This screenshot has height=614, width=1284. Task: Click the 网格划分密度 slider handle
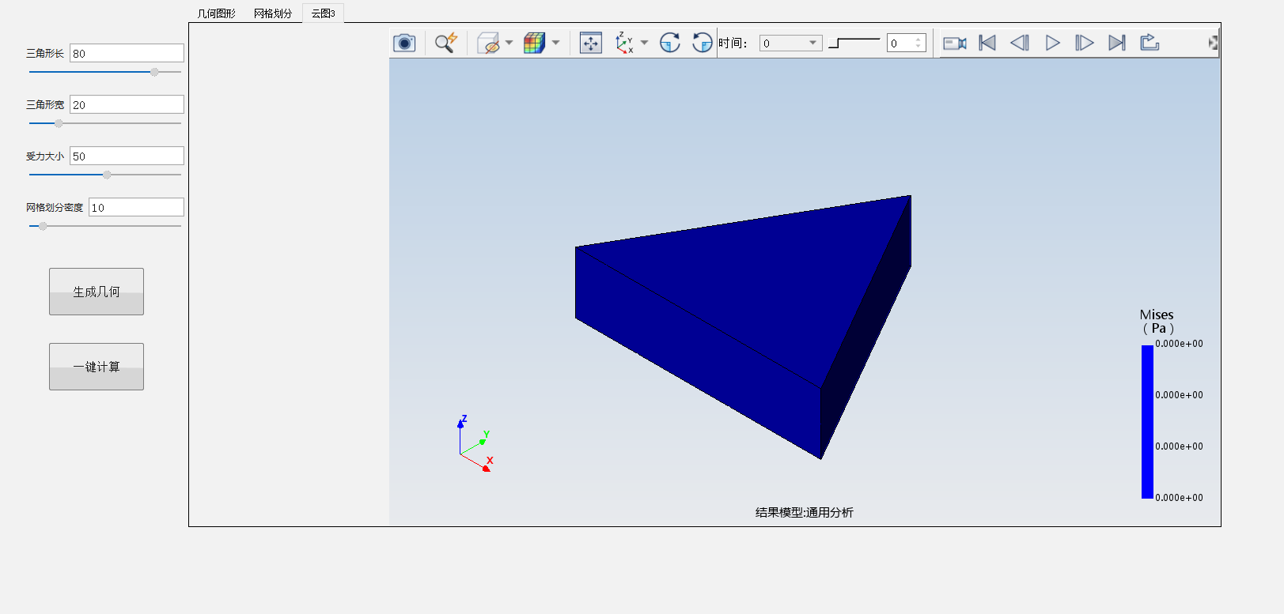pos(43,226)
